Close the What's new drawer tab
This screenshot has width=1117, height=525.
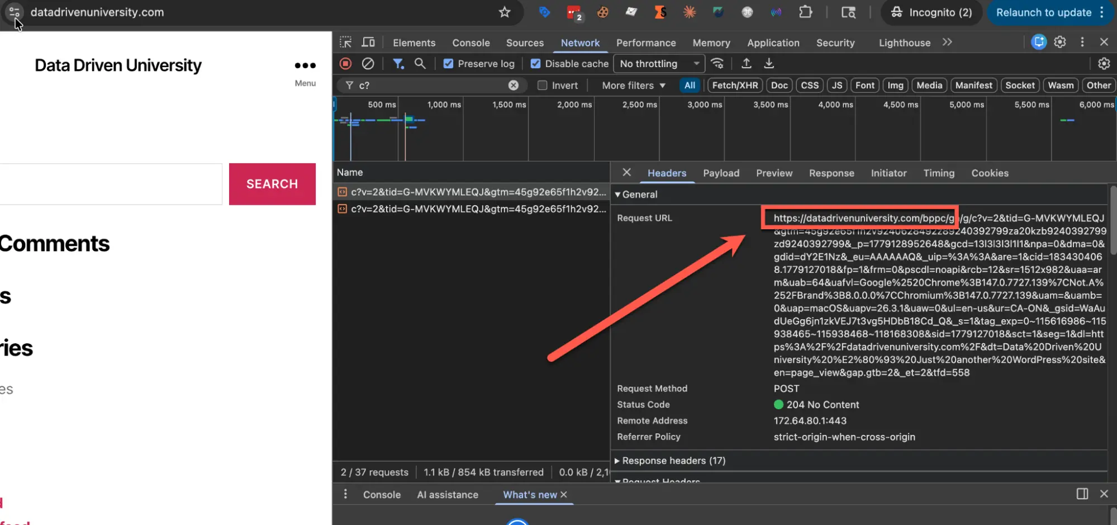pyautogui.click(x=564, y=494)
